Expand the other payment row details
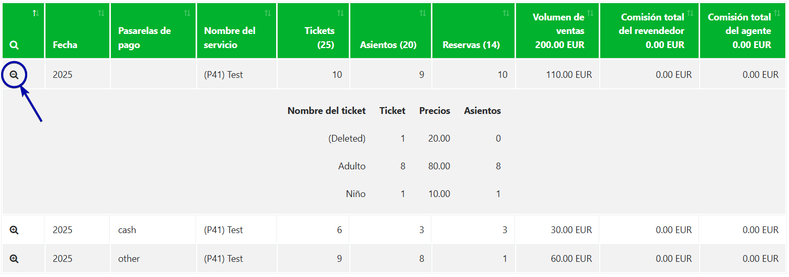The width and height of the screenshot is (789, 277). point(14,259)
